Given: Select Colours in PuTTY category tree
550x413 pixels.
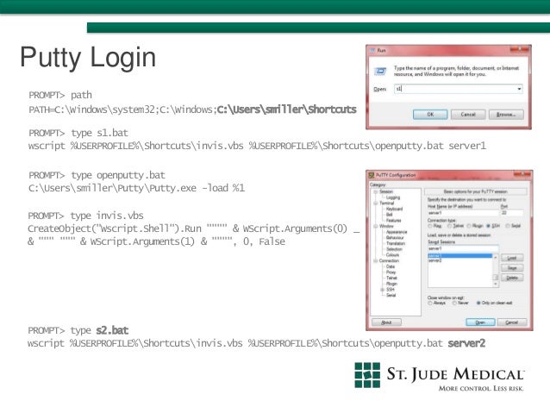Looking at the screenshot, I should tap(392, 254).
